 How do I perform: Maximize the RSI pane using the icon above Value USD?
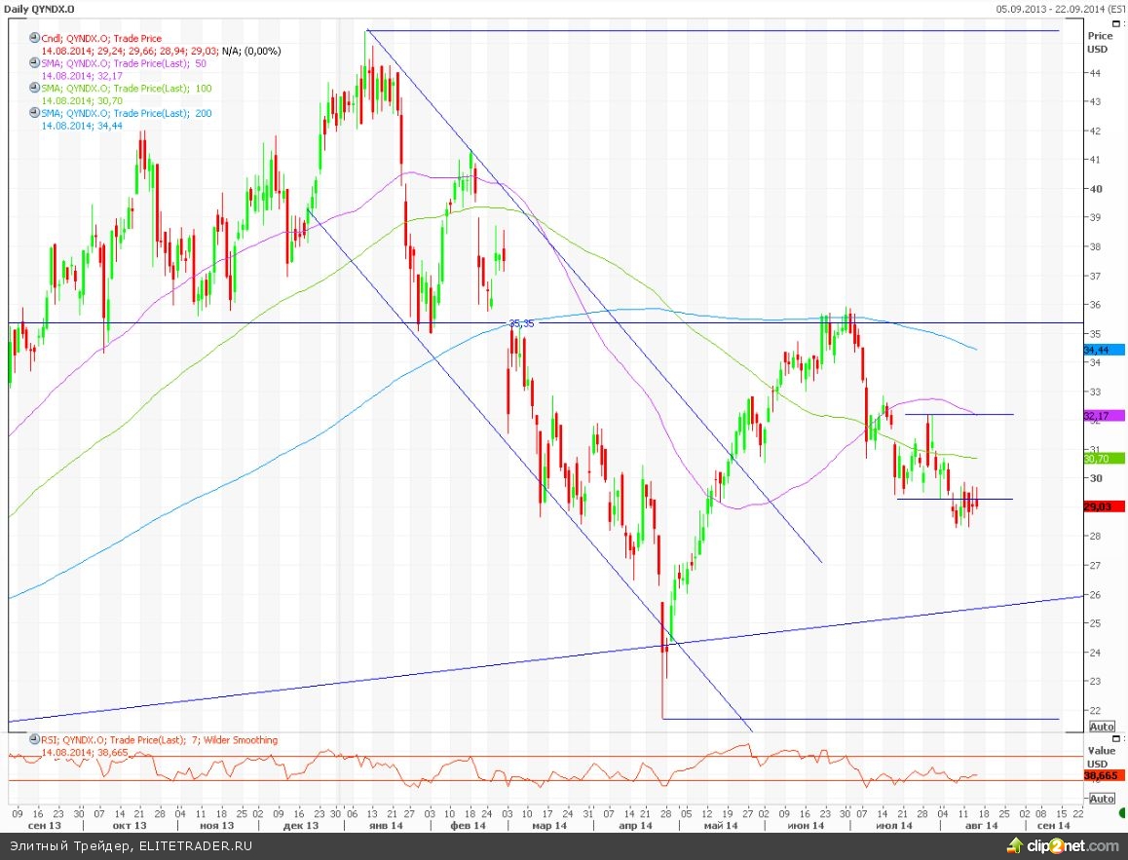click(x=1116, y=738)
